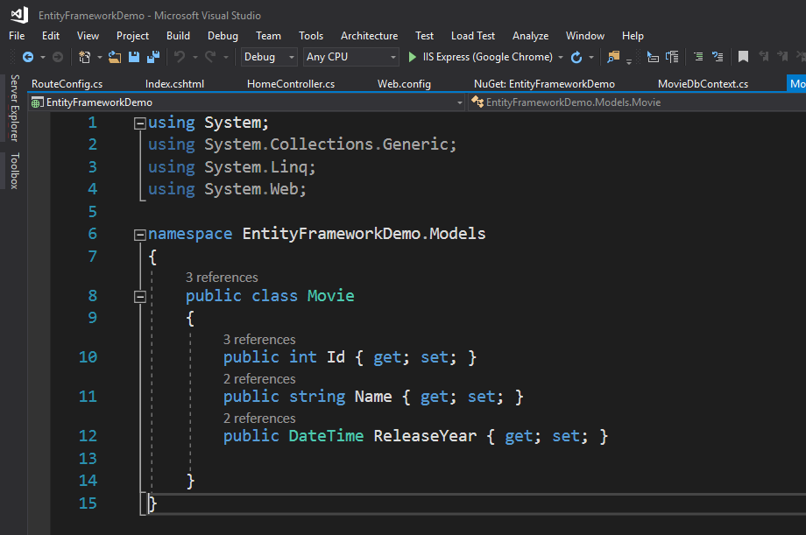Open the Edit menu

coord(51,36)
